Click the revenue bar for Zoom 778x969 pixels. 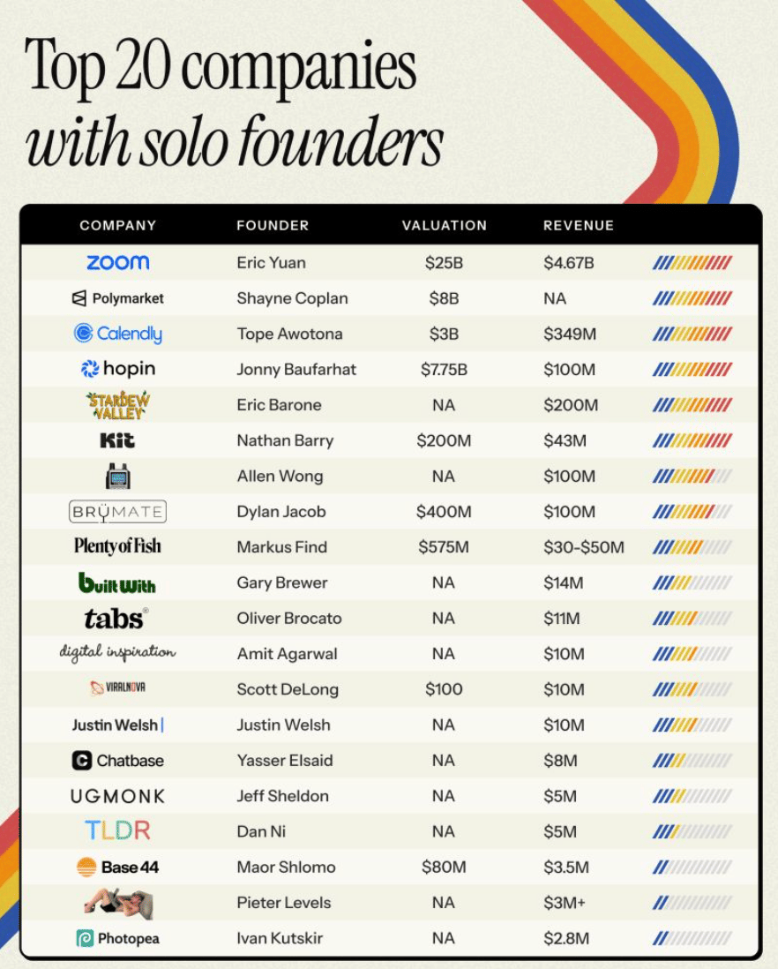click(692, 263)
